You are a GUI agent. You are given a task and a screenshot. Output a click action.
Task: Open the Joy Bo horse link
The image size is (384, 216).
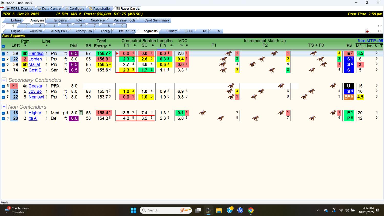(x=35, y=91)
